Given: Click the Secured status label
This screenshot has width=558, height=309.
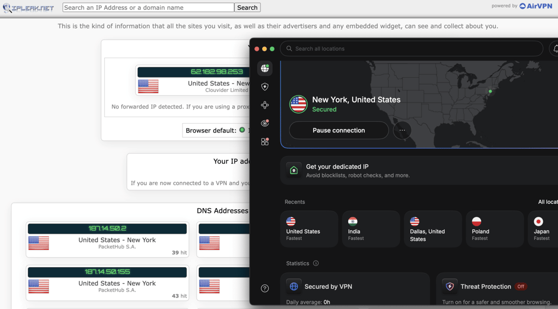Looking at the screenshot, I should [324, 110].
